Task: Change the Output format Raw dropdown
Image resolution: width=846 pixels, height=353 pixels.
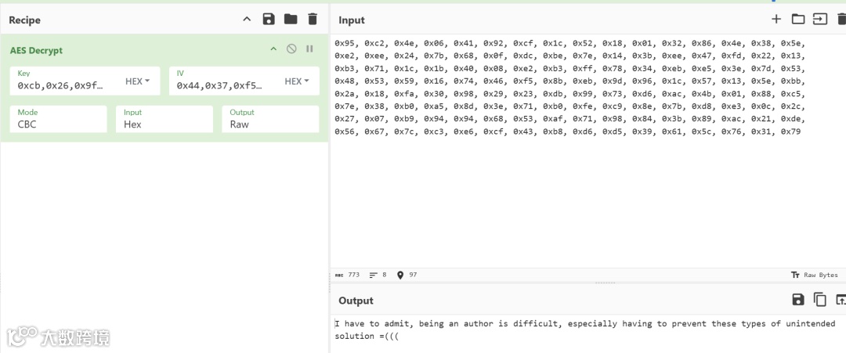Action: coord(270,119)
